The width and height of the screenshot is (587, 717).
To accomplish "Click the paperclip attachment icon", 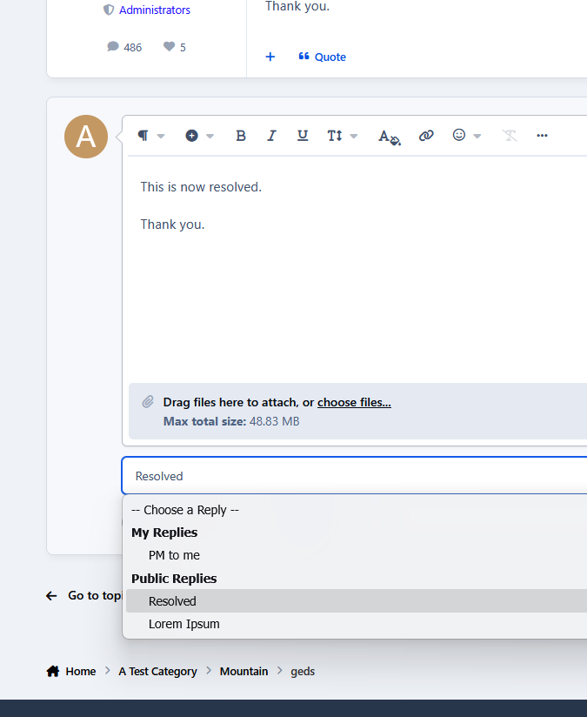I will 148,402.
